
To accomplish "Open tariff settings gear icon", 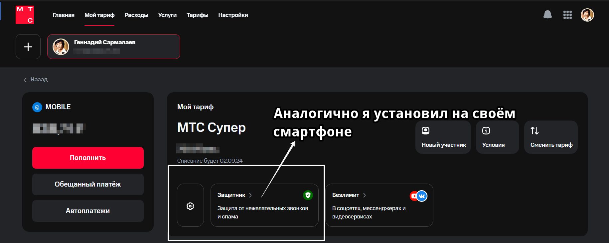I will point(190,206).
